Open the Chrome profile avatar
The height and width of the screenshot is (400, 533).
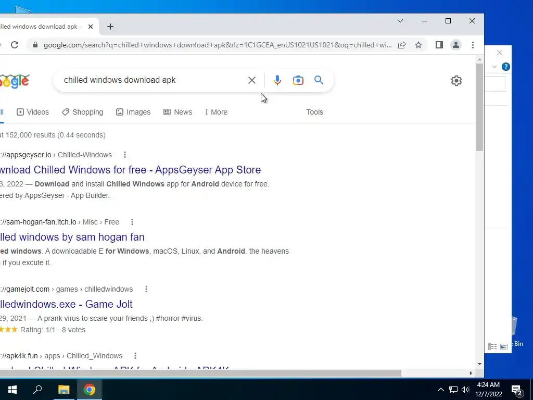coord(456,45)
